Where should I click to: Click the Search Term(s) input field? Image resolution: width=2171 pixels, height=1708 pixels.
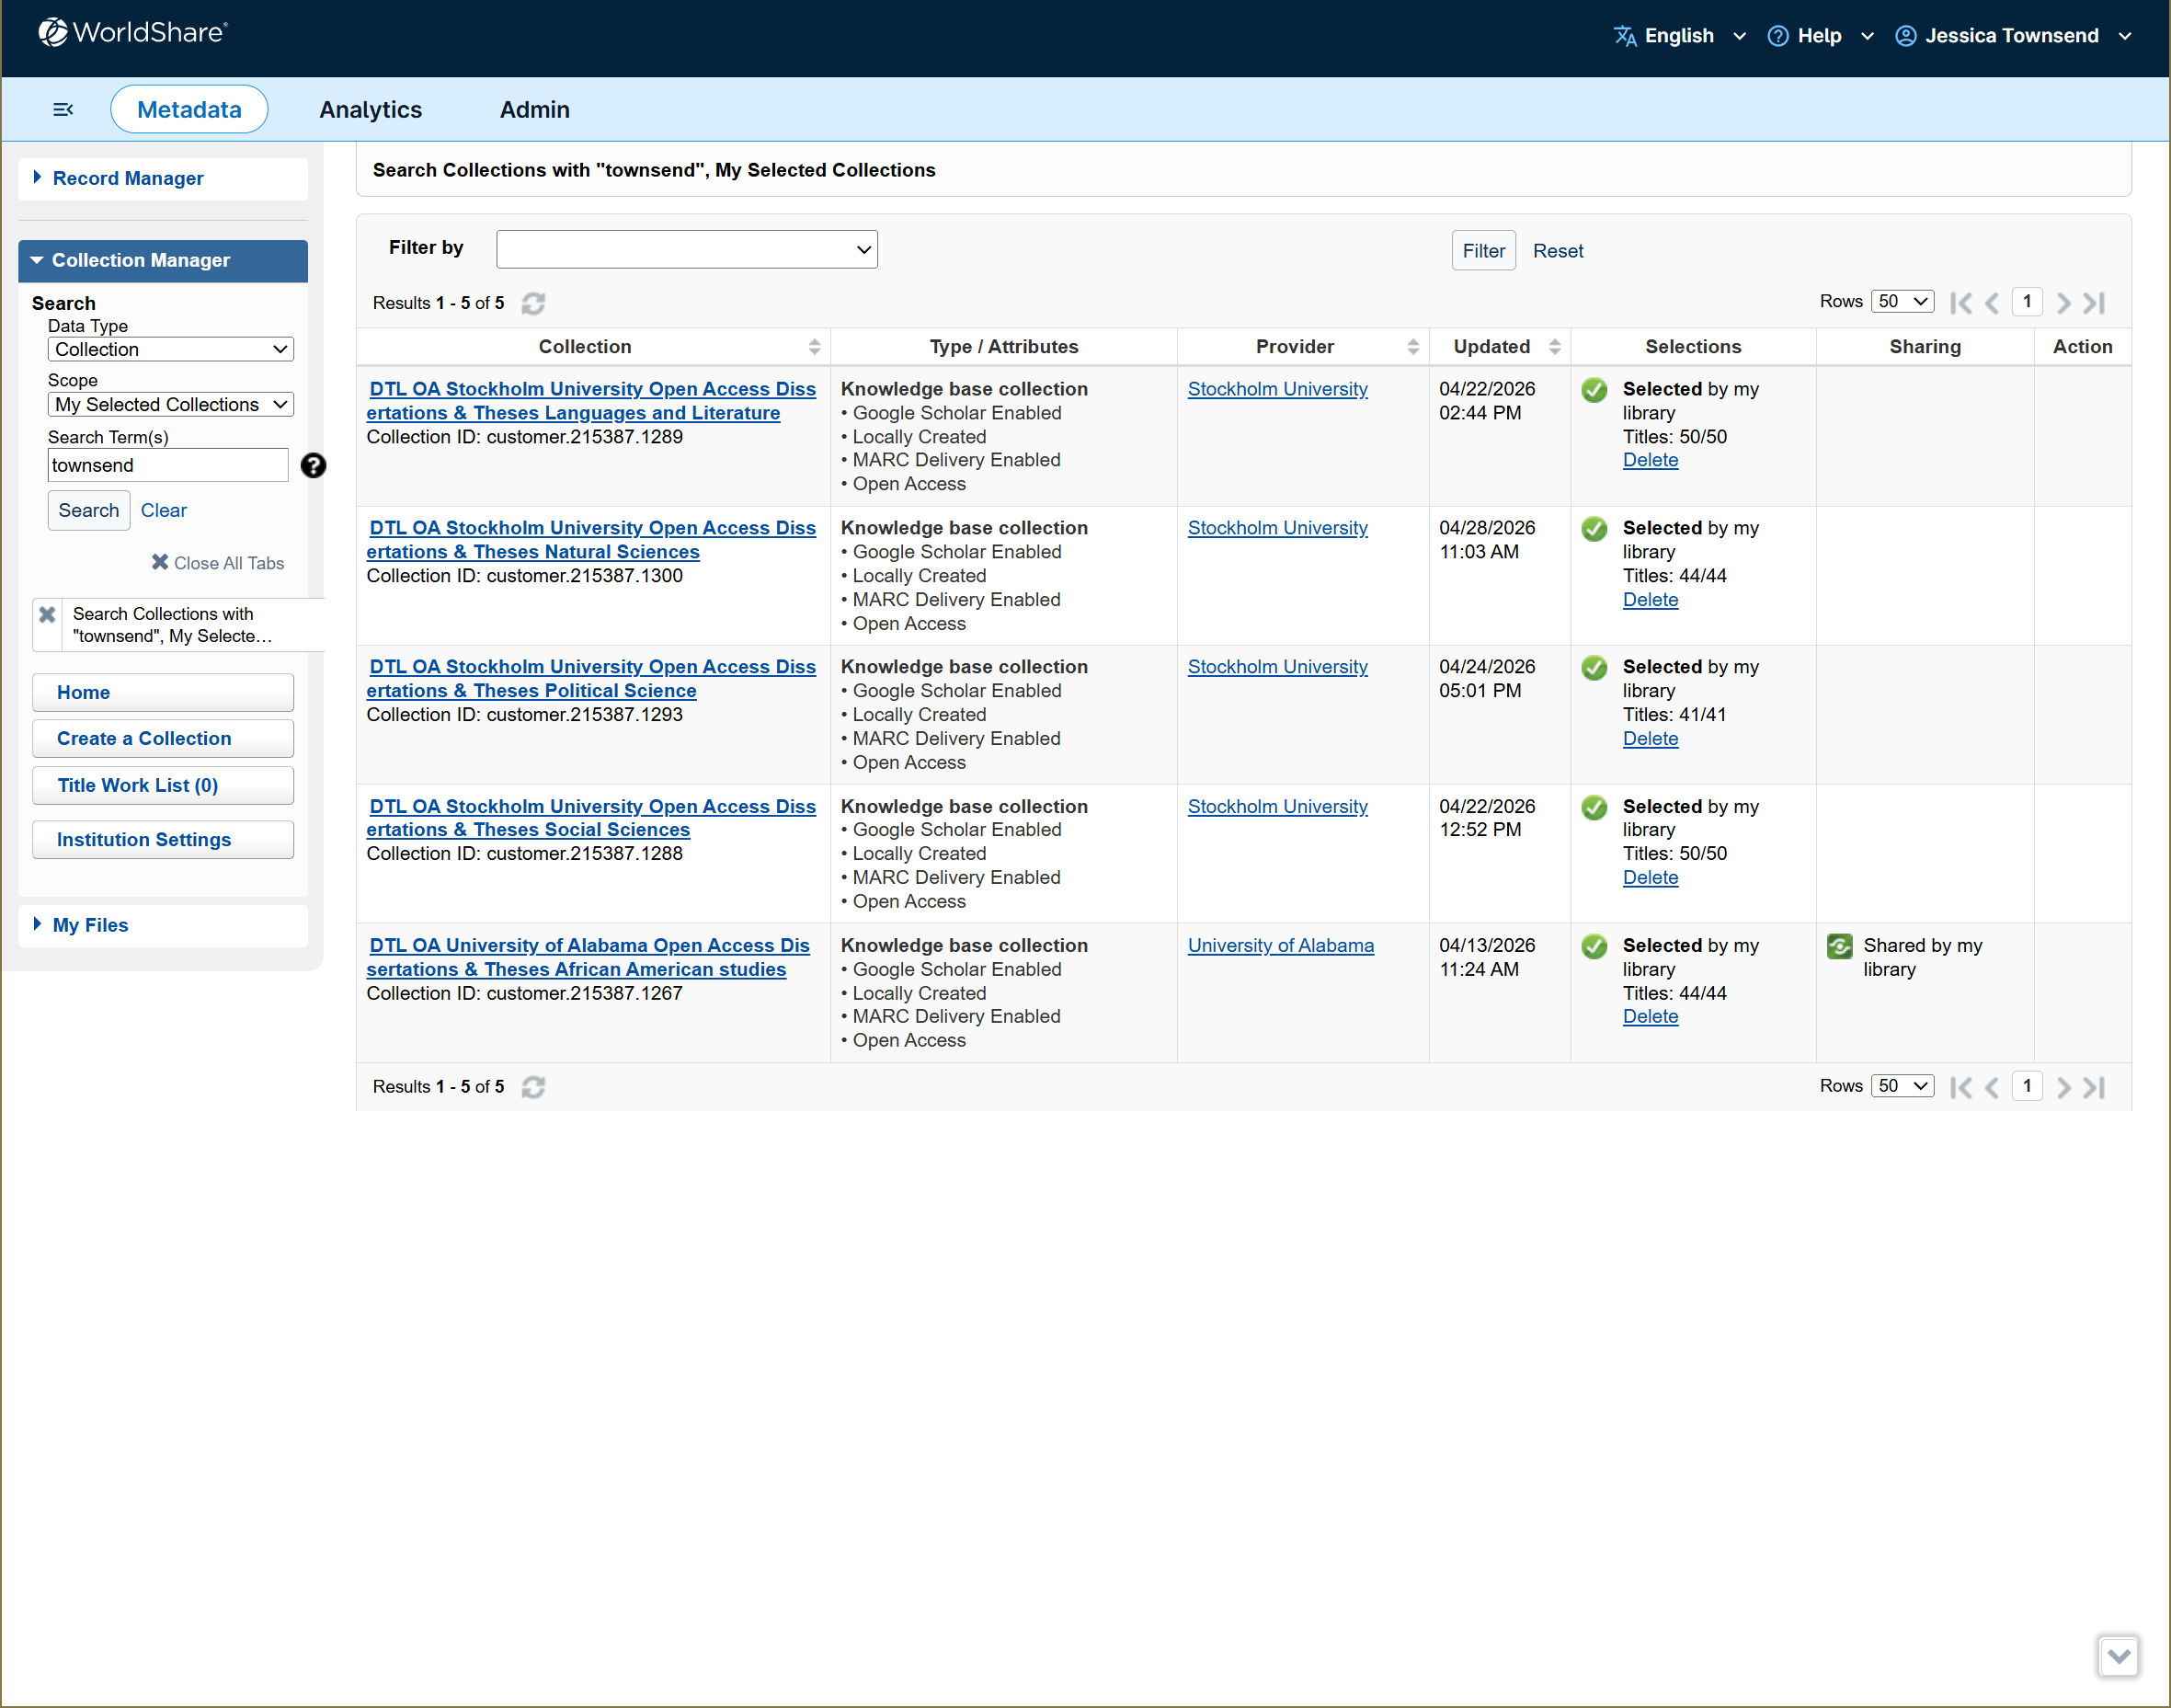(168, 465)
